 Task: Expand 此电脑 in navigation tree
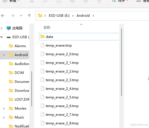(1, 28)
